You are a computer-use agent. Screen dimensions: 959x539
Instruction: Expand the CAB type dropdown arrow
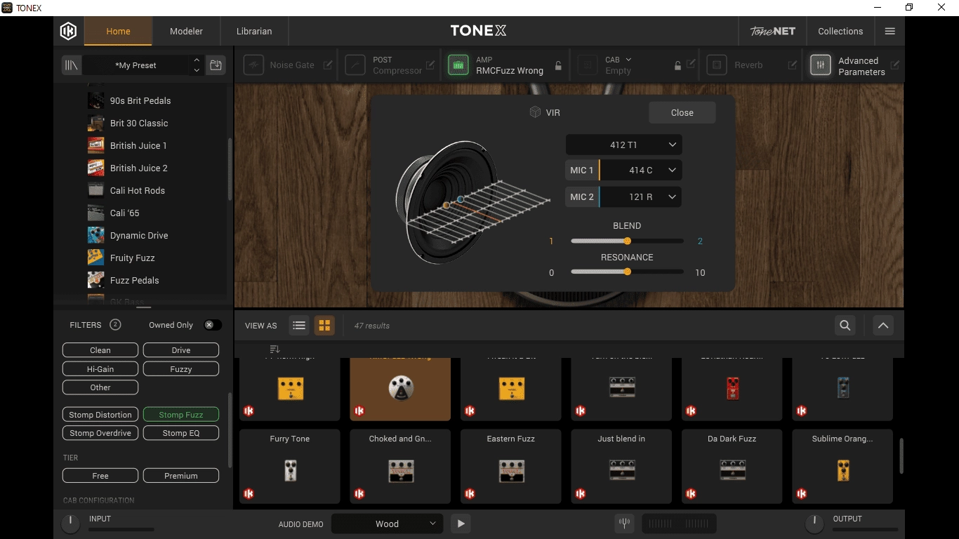tap(628, 60)
